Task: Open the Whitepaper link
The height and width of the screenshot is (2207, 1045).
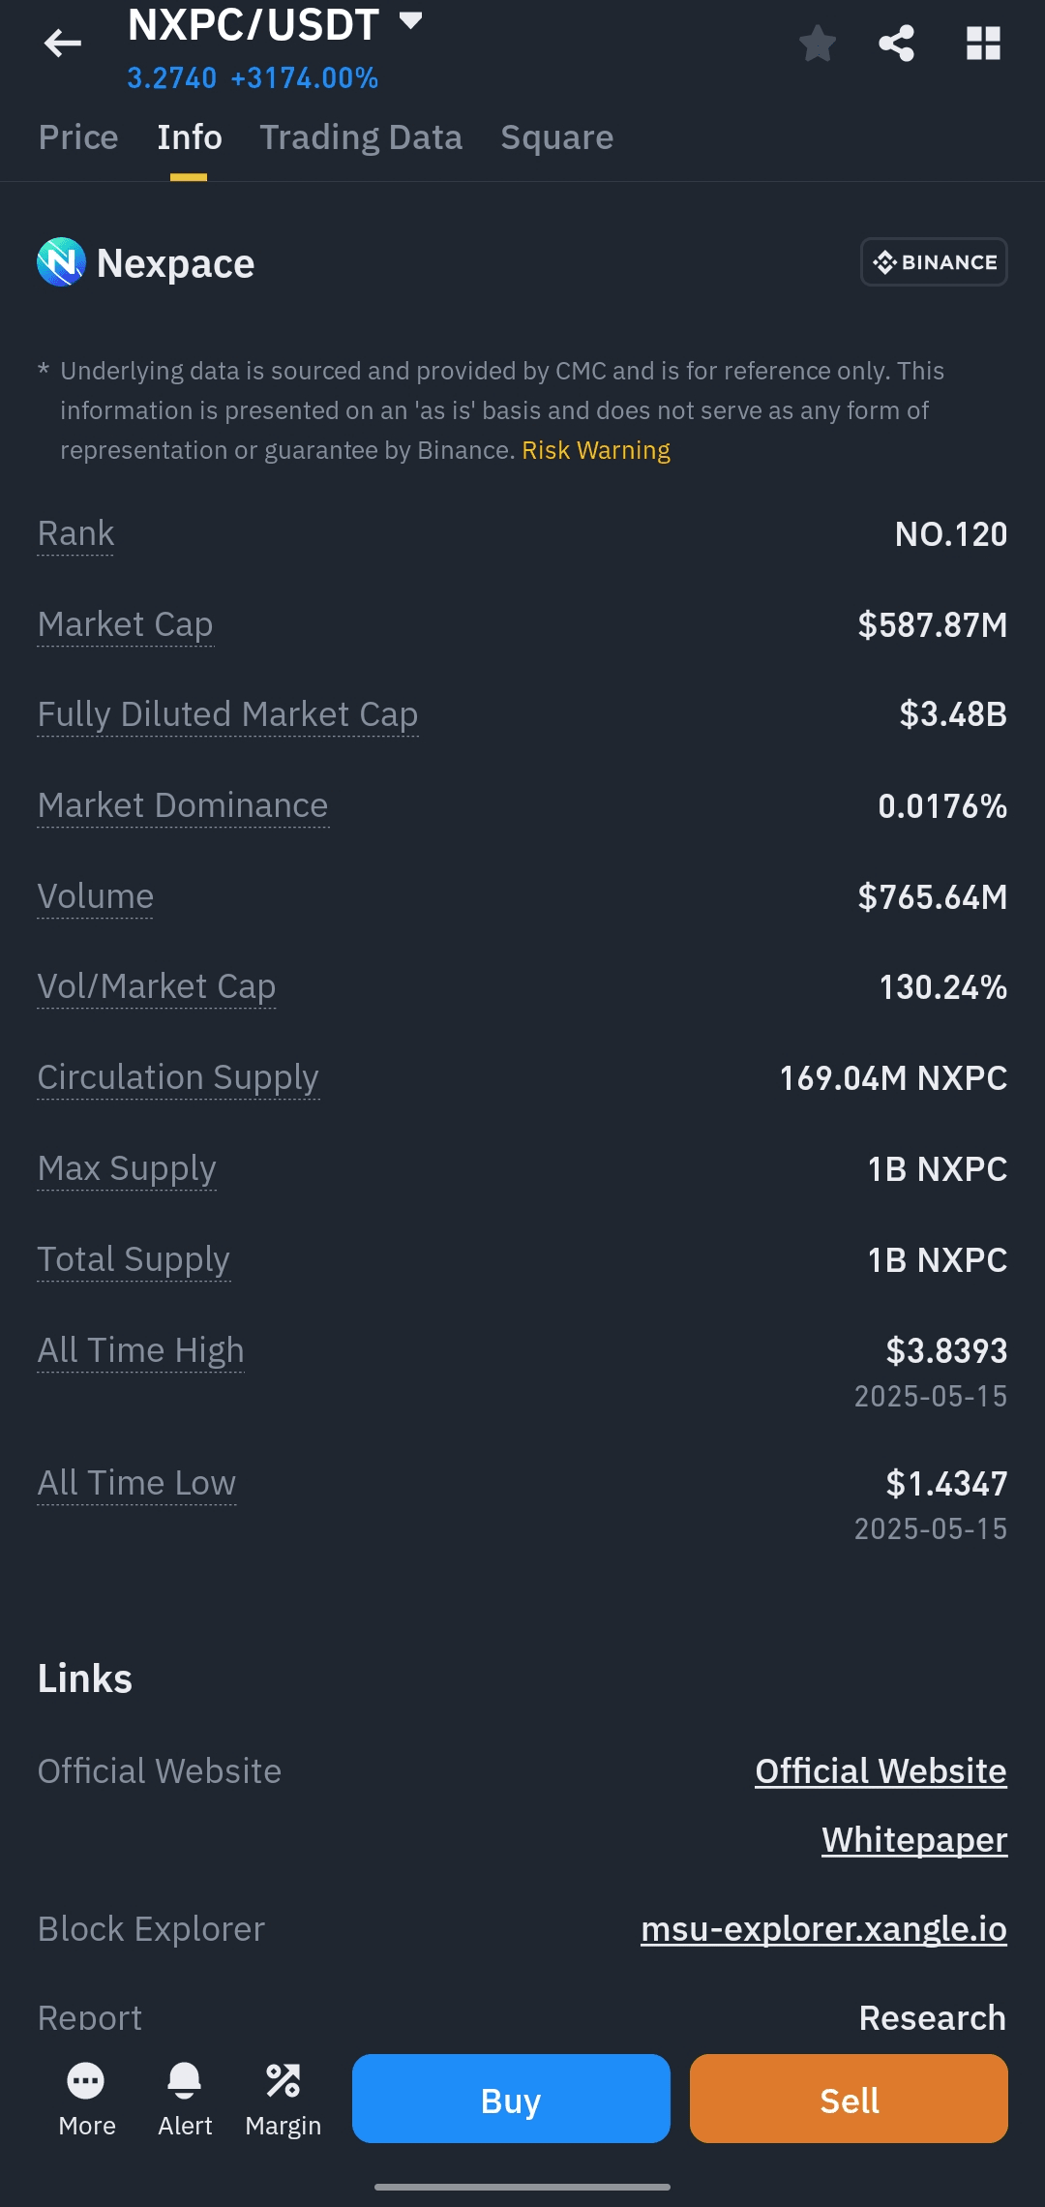Action: click(914, 1839)
